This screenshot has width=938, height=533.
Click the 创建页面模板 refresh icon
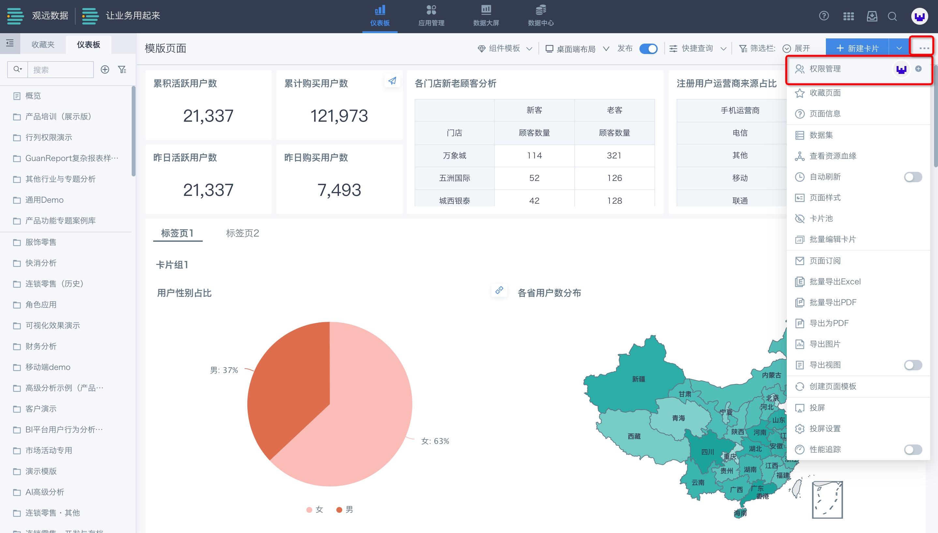point(799,386)
